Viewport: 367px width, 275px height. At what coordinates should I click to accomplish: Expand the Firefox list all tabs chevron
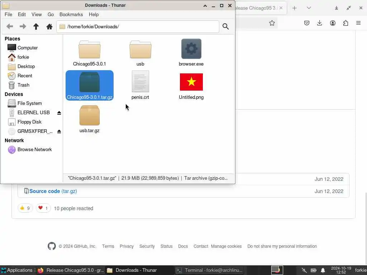pyautogui.click(x=309, y=8)
